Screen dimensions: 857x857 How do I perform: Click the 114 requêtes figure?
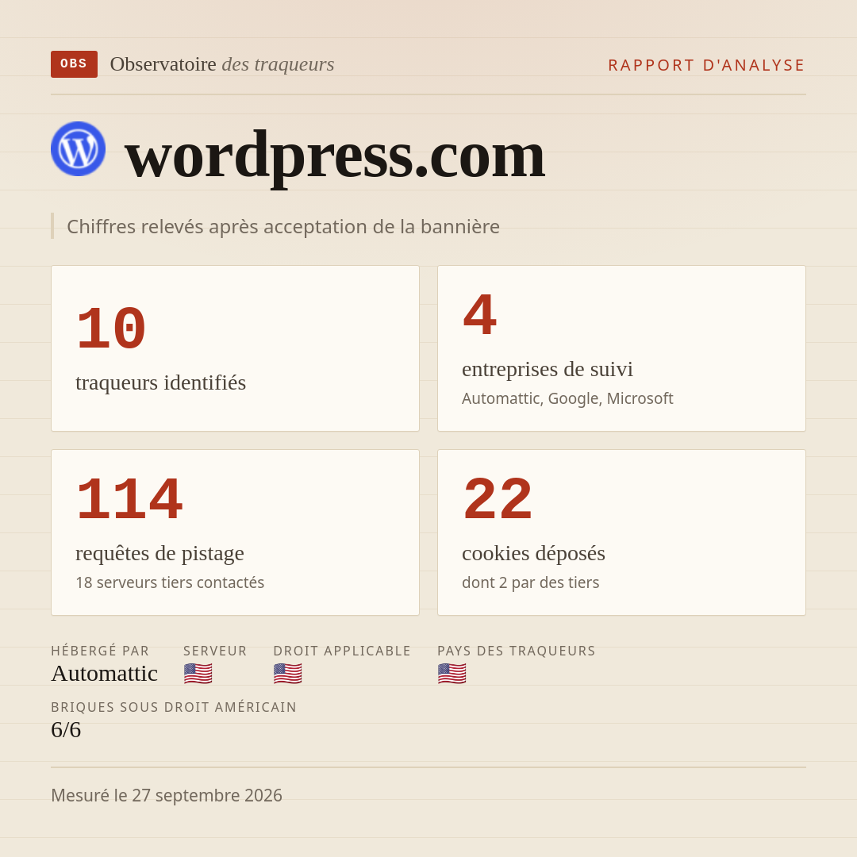point(129,500)
